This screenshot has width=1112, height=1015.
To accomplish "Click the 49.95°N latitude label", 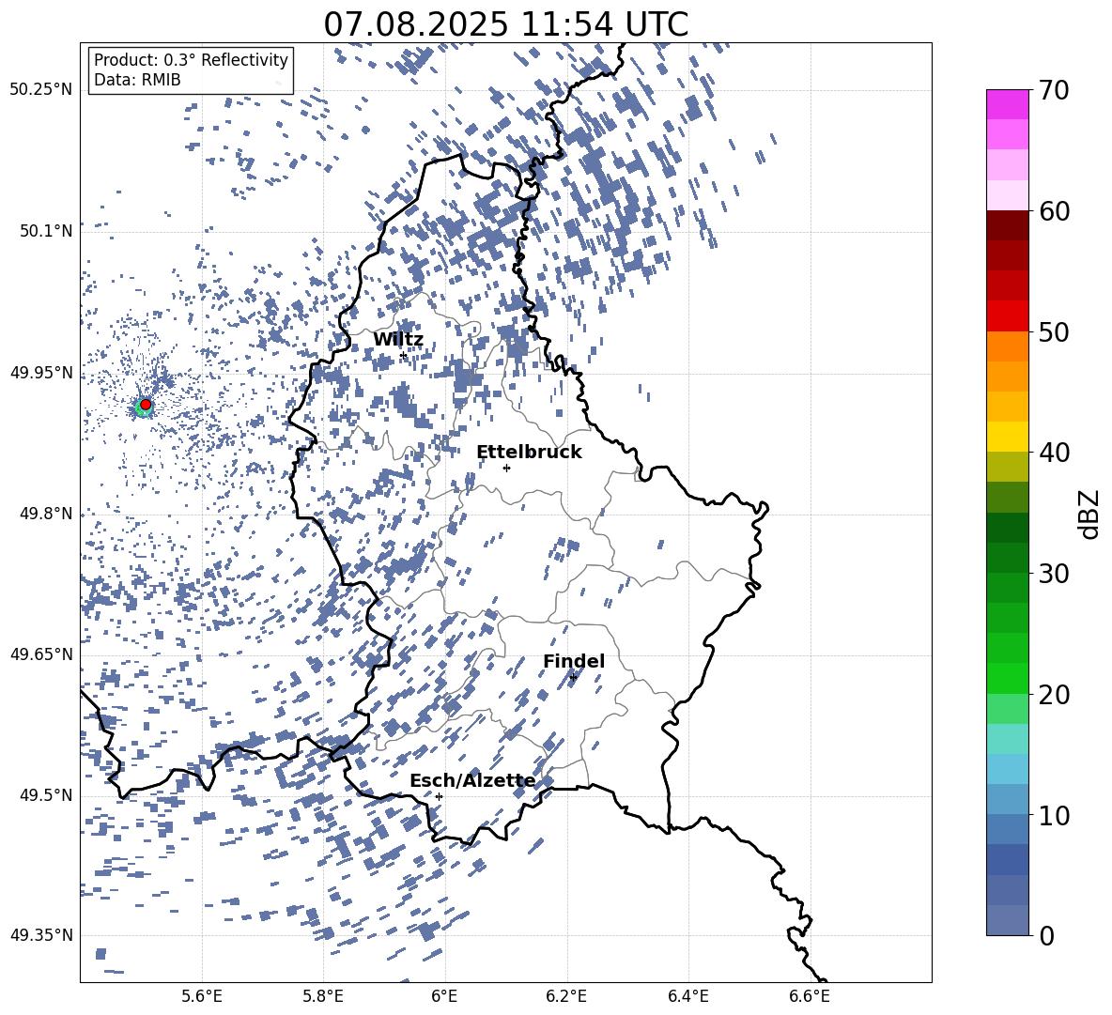I will point(41,372).
